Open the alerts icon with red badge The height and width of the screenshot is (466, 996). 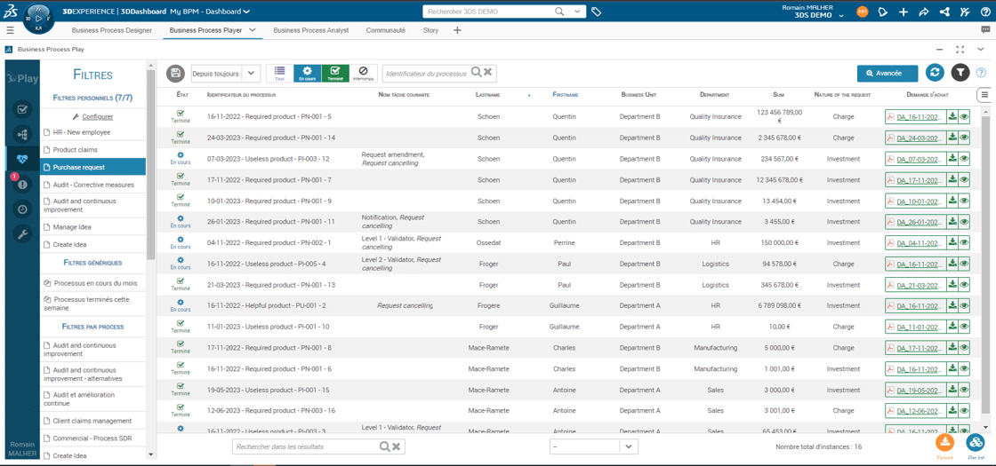[x=22, y=185]
